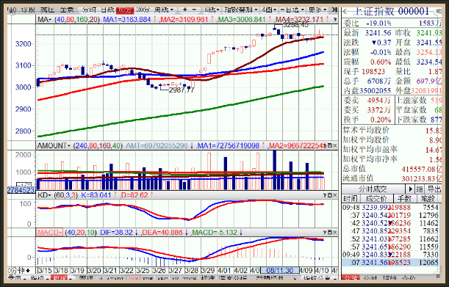Click the 3/15 date on the time axis

tap(45, 270)
